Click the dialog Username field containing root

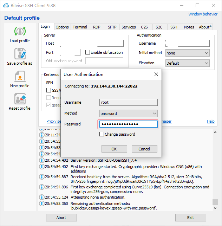(x=128, y=102)
